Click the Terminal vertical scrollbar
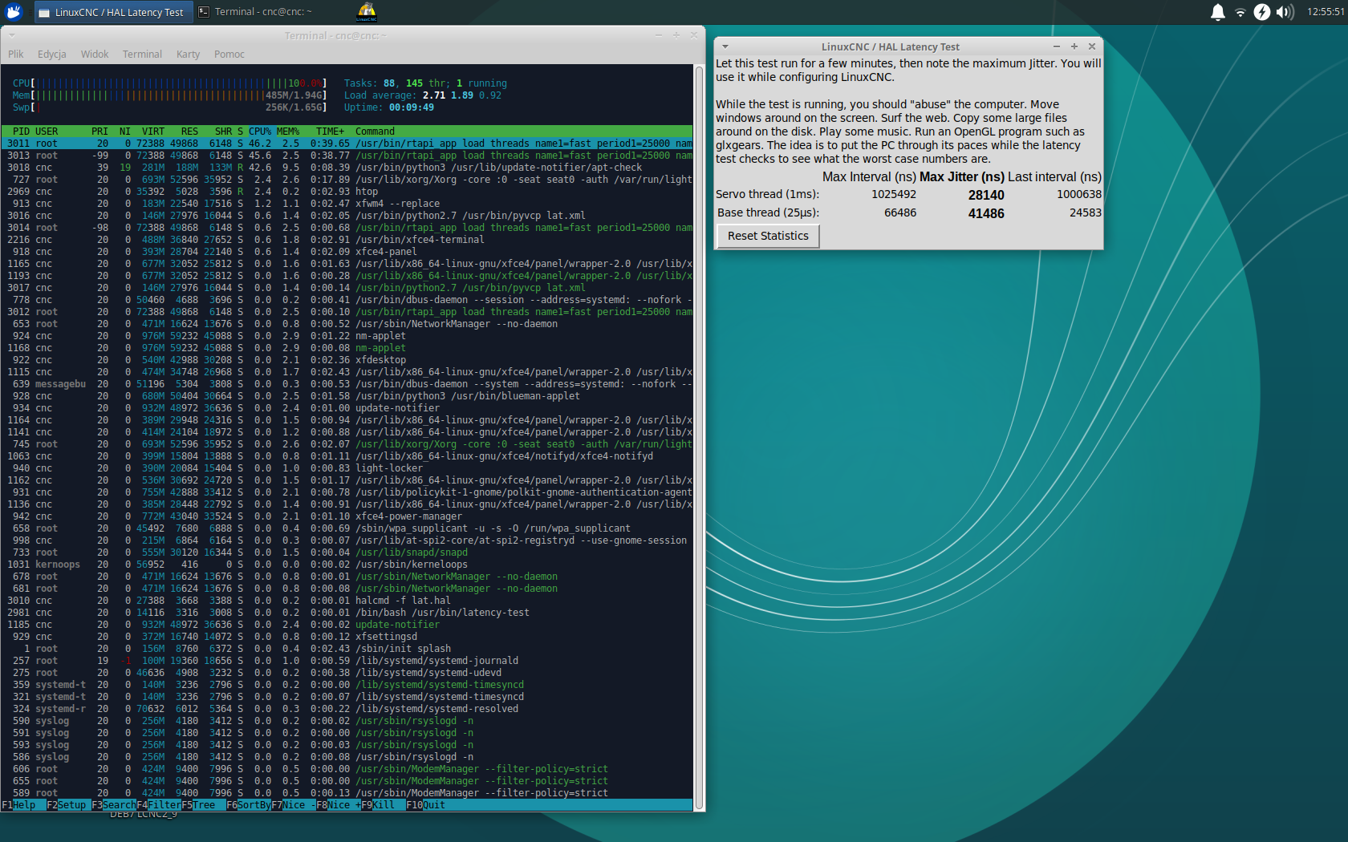The width and height of the screenshot is (1348, 842). point(699,437)
